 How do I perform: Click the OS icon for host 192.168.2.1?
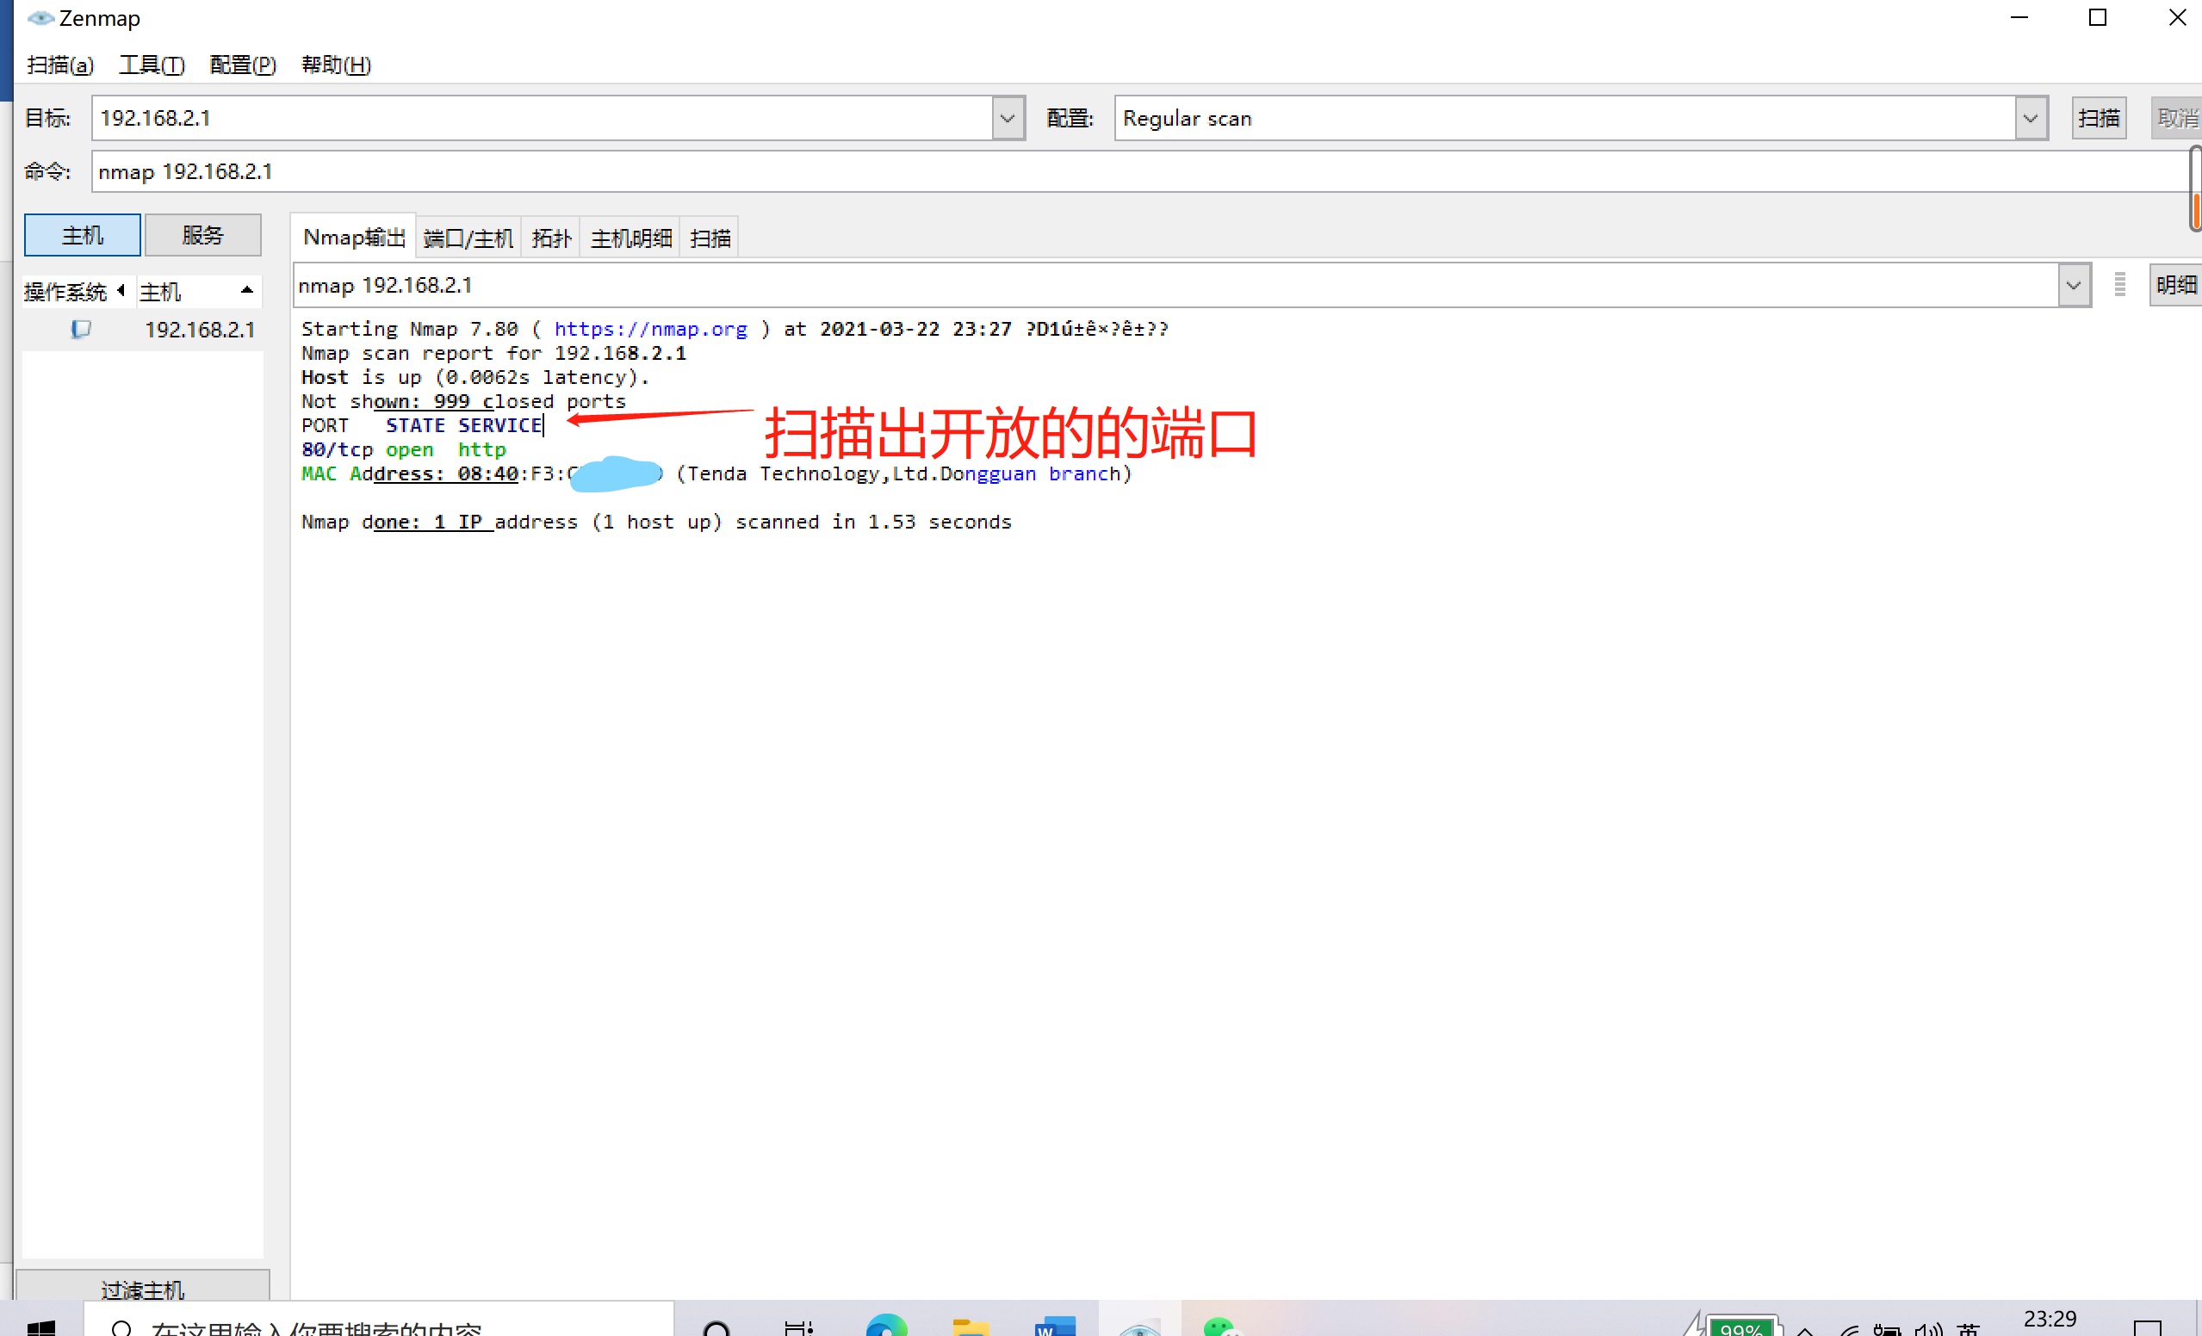coord(80,330)
